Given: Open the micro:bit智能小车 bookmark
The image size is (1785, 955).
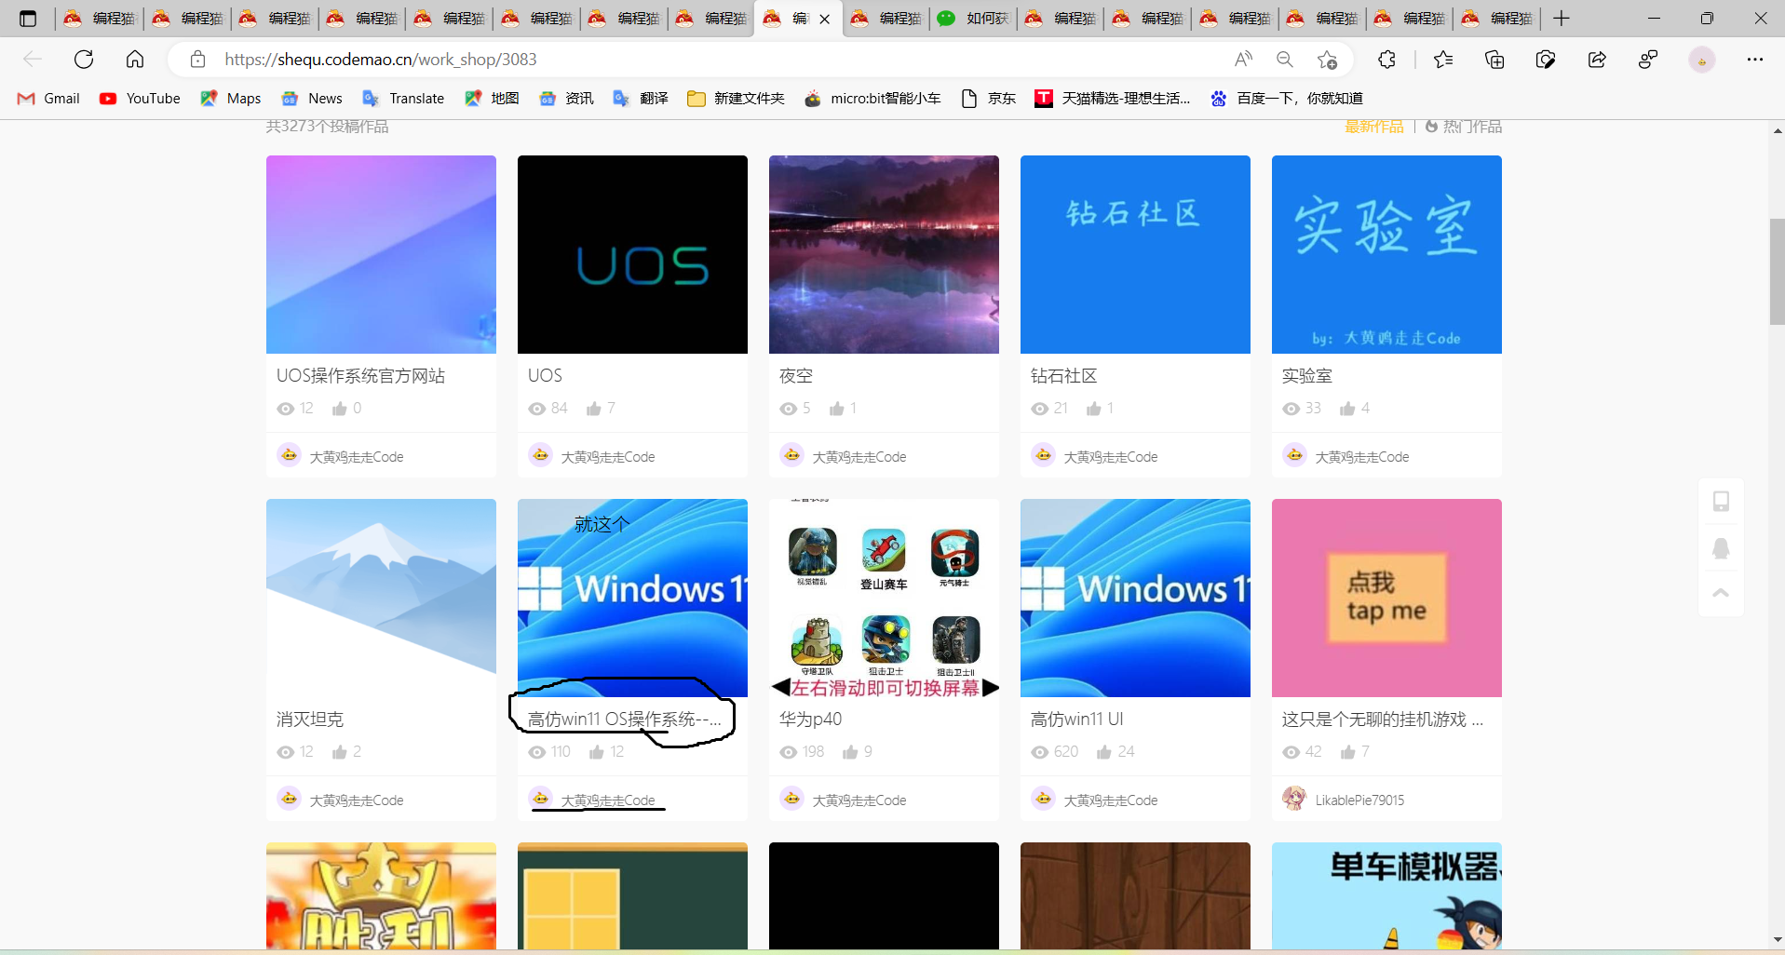Looking at the screenshot, I should pos(872,99).
